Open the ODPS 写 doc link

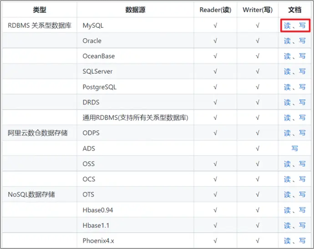pos(302,133)
